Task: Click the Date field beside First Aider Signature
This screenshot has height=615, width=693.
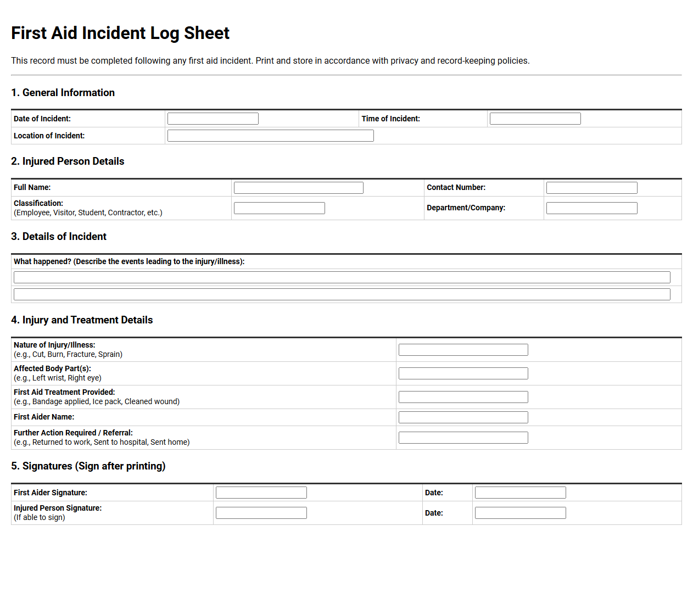Action: click(521, 493)
